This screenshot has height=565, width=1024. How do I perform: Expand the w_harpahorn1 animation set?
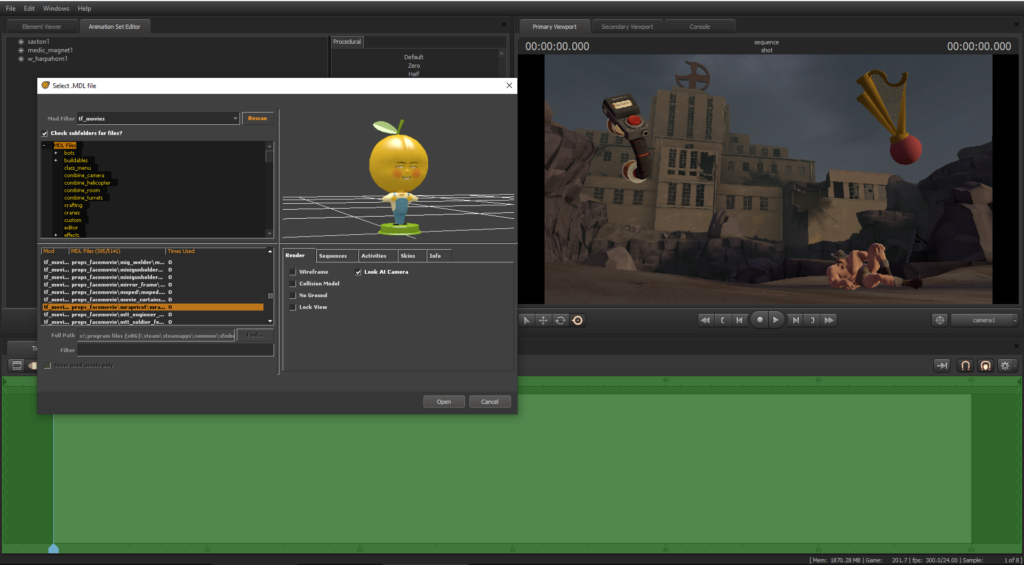coord(21,59)
